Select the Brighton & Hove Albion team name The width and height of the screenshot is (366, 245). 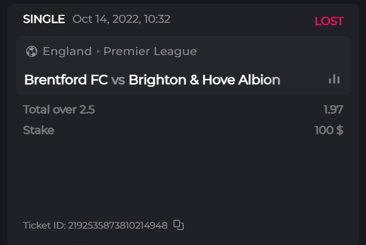[x=204, y=80]
